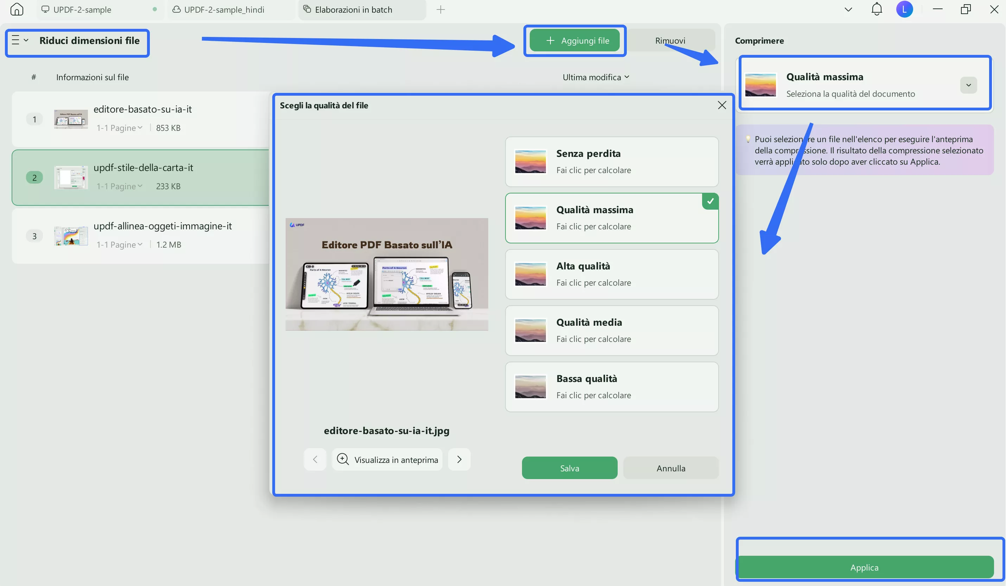Image resolution: width=1006 pixels, height=586 pixels.
Task: Open the notifications bell
Action: tap(876, 9)
